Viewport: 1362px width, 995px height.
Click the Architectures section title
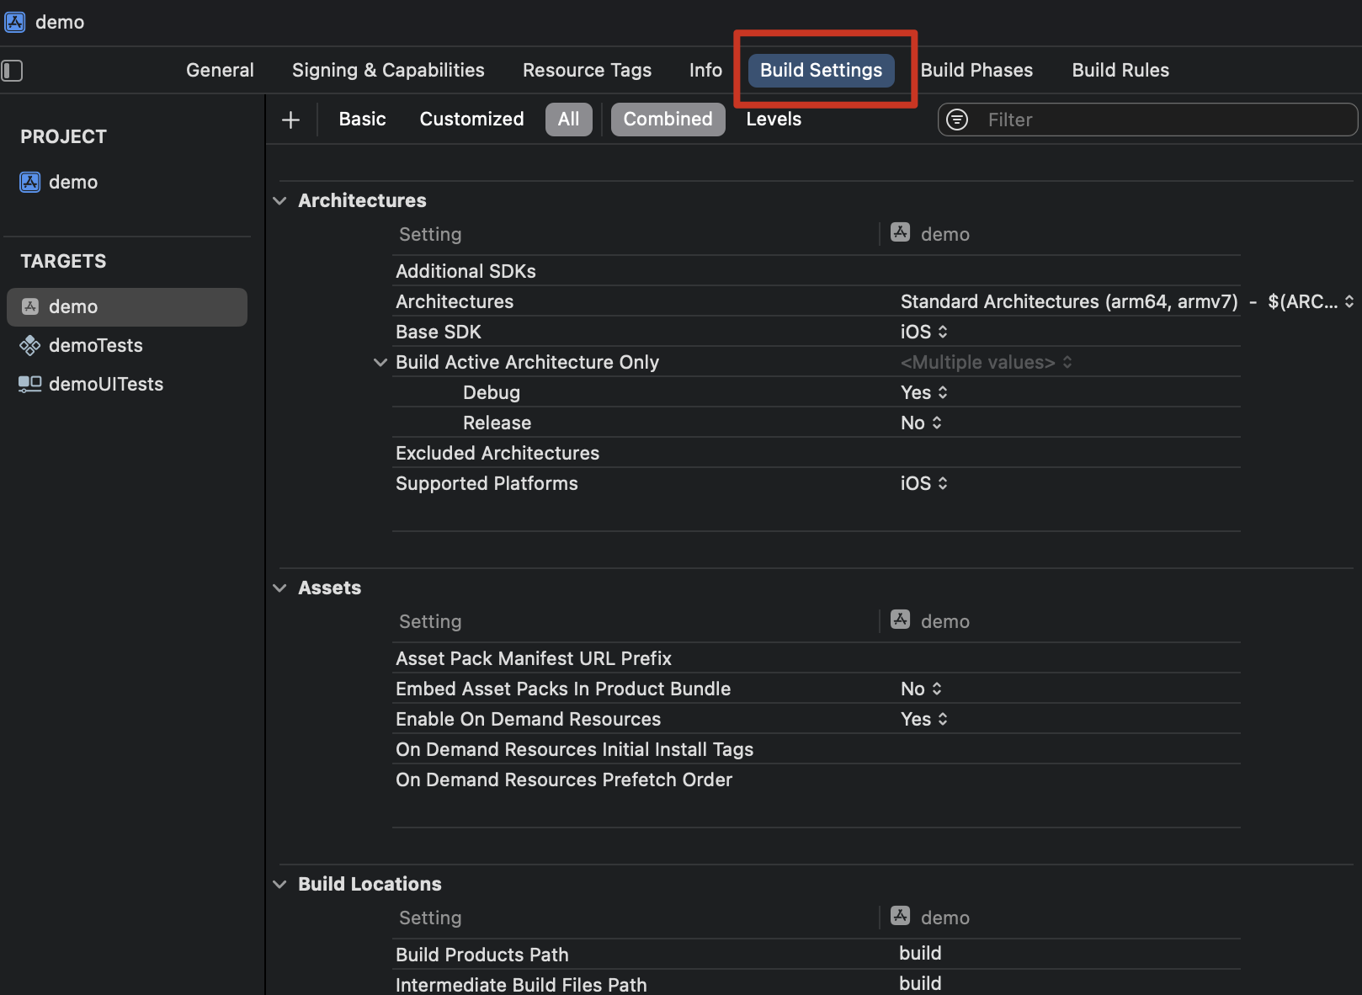pyautogui.click(x=362, y=200)
